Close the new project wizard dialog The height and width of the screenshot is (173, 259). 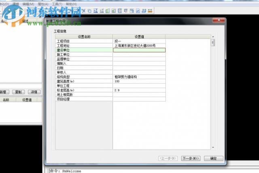[x=219, y=20]
